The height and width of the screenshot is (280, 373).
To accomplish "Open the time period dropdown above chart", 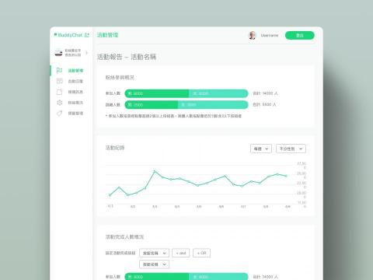I will click(x=261, y=149).
